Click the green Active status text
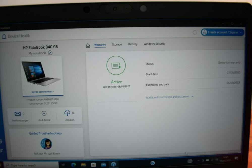Screen dimensions: 252x168 tap(116, 82)
